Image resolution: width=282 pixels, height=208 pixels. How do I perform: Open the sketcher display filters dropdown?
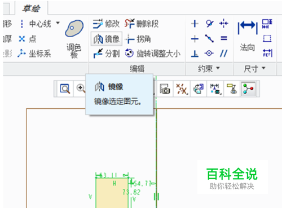coord(215,88)
